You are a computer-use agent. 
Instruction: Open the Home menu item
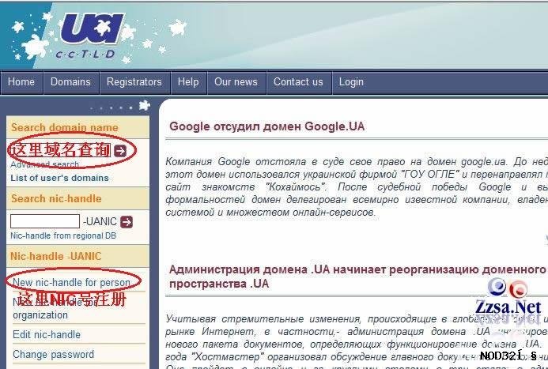21,82
